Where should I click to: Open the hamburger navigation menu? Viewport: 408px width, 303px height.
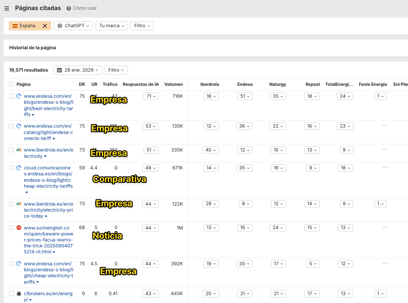point(7,9)
